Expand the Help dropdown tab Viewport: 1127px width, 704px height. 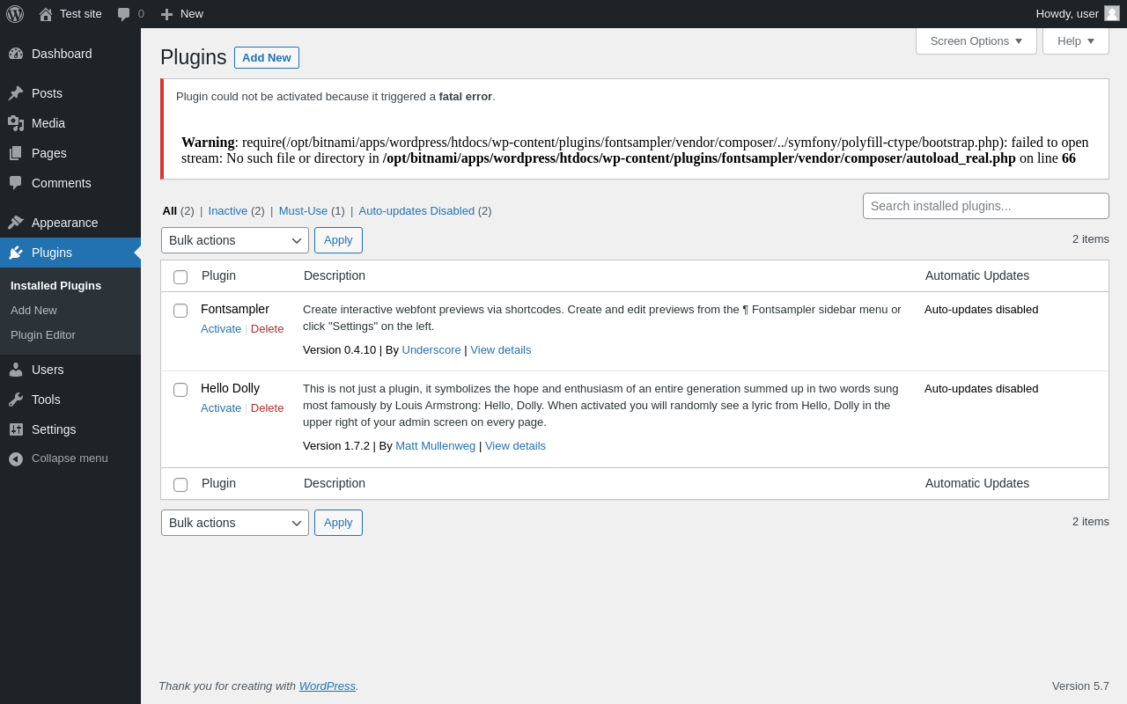1075,40
